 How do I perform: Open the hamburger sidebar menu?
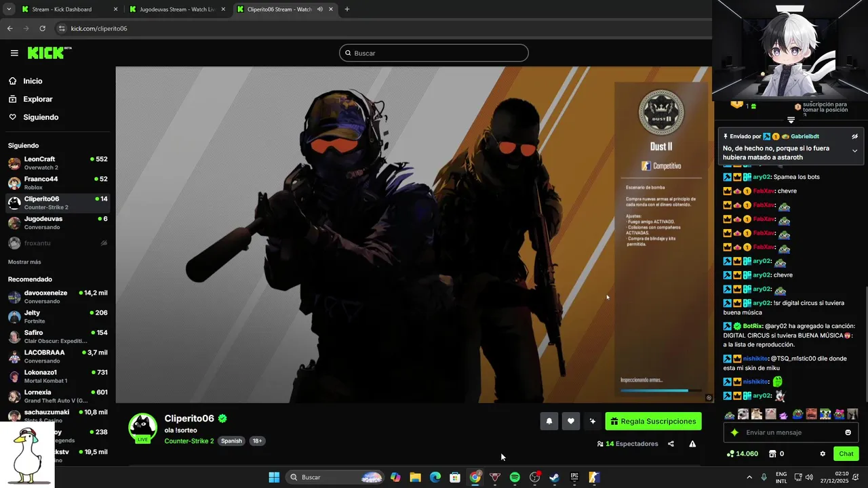click(x=14, y=53)
